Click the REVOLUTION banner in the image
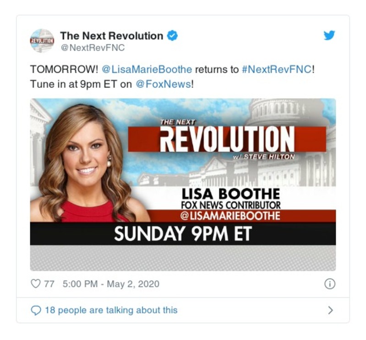 tap(227, 139)
